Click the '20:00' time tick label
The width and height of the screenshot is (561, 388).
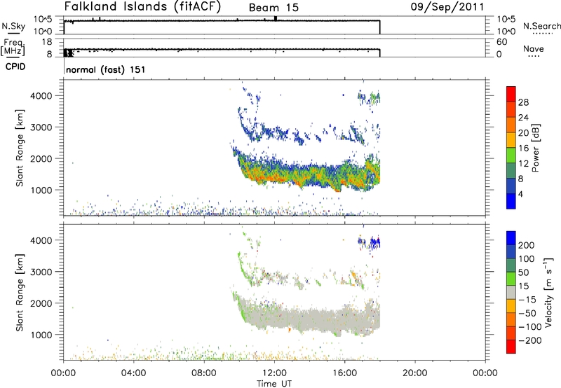(x=414, y=373)
